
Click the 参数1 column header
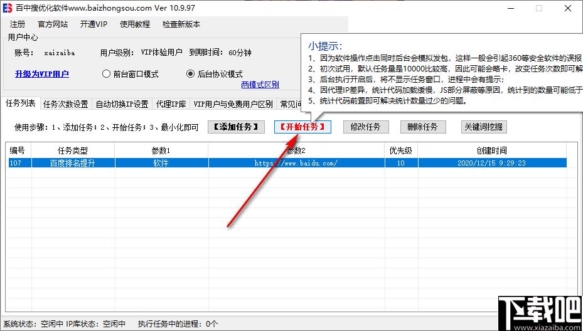point(161,150)
